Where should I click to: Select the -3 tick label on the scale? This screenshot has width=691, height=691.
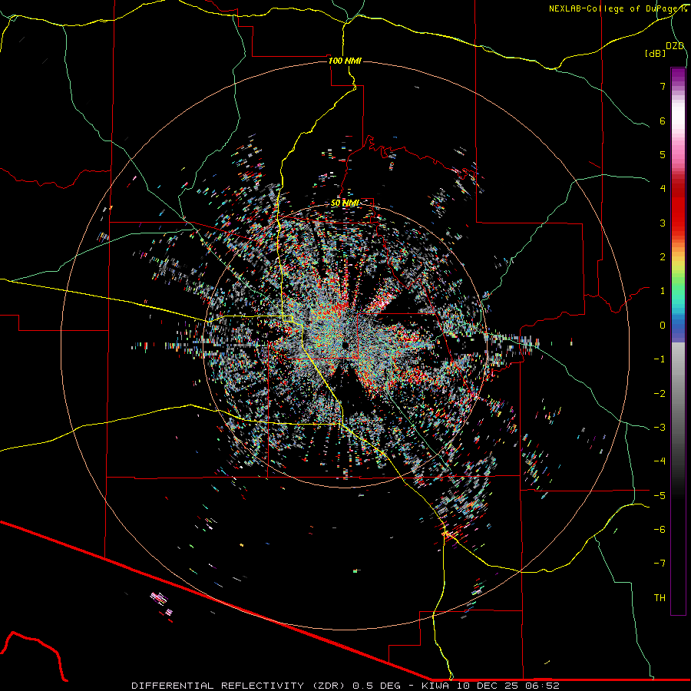pos(660,428)
